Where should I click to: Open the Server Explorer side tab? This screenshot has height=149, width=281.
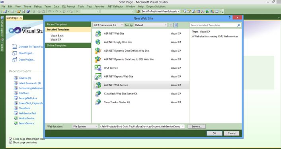pyautogui.click(x=2, y=27)
